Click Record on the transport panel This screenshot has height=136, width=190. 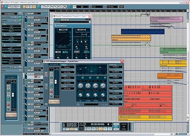pyautogui.click(x=110, y=129)
